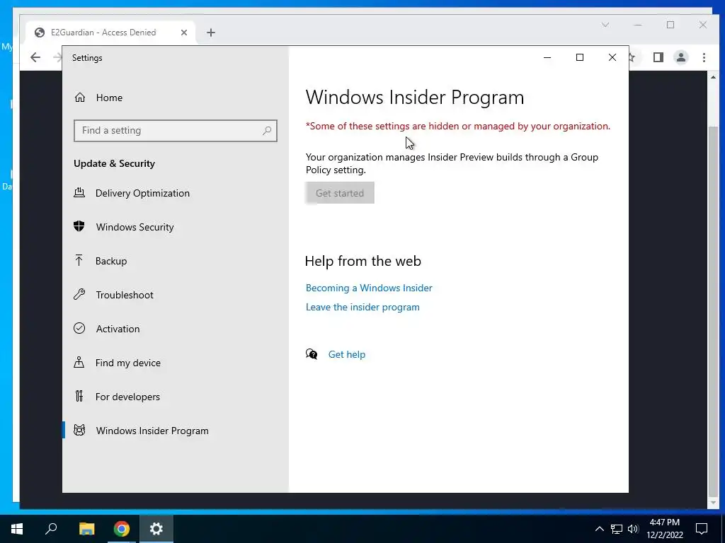Click the Windows Security shield icon

[x=79, y=227]
